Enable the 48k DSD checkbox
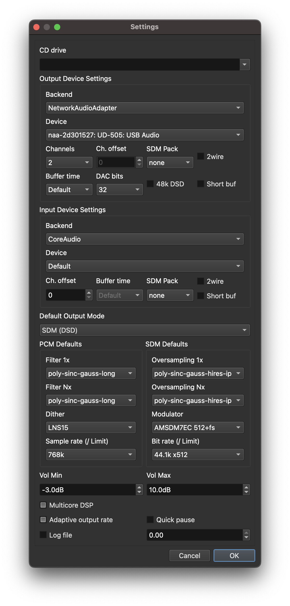This screenshot has height=606, width=290. point(150,184)
